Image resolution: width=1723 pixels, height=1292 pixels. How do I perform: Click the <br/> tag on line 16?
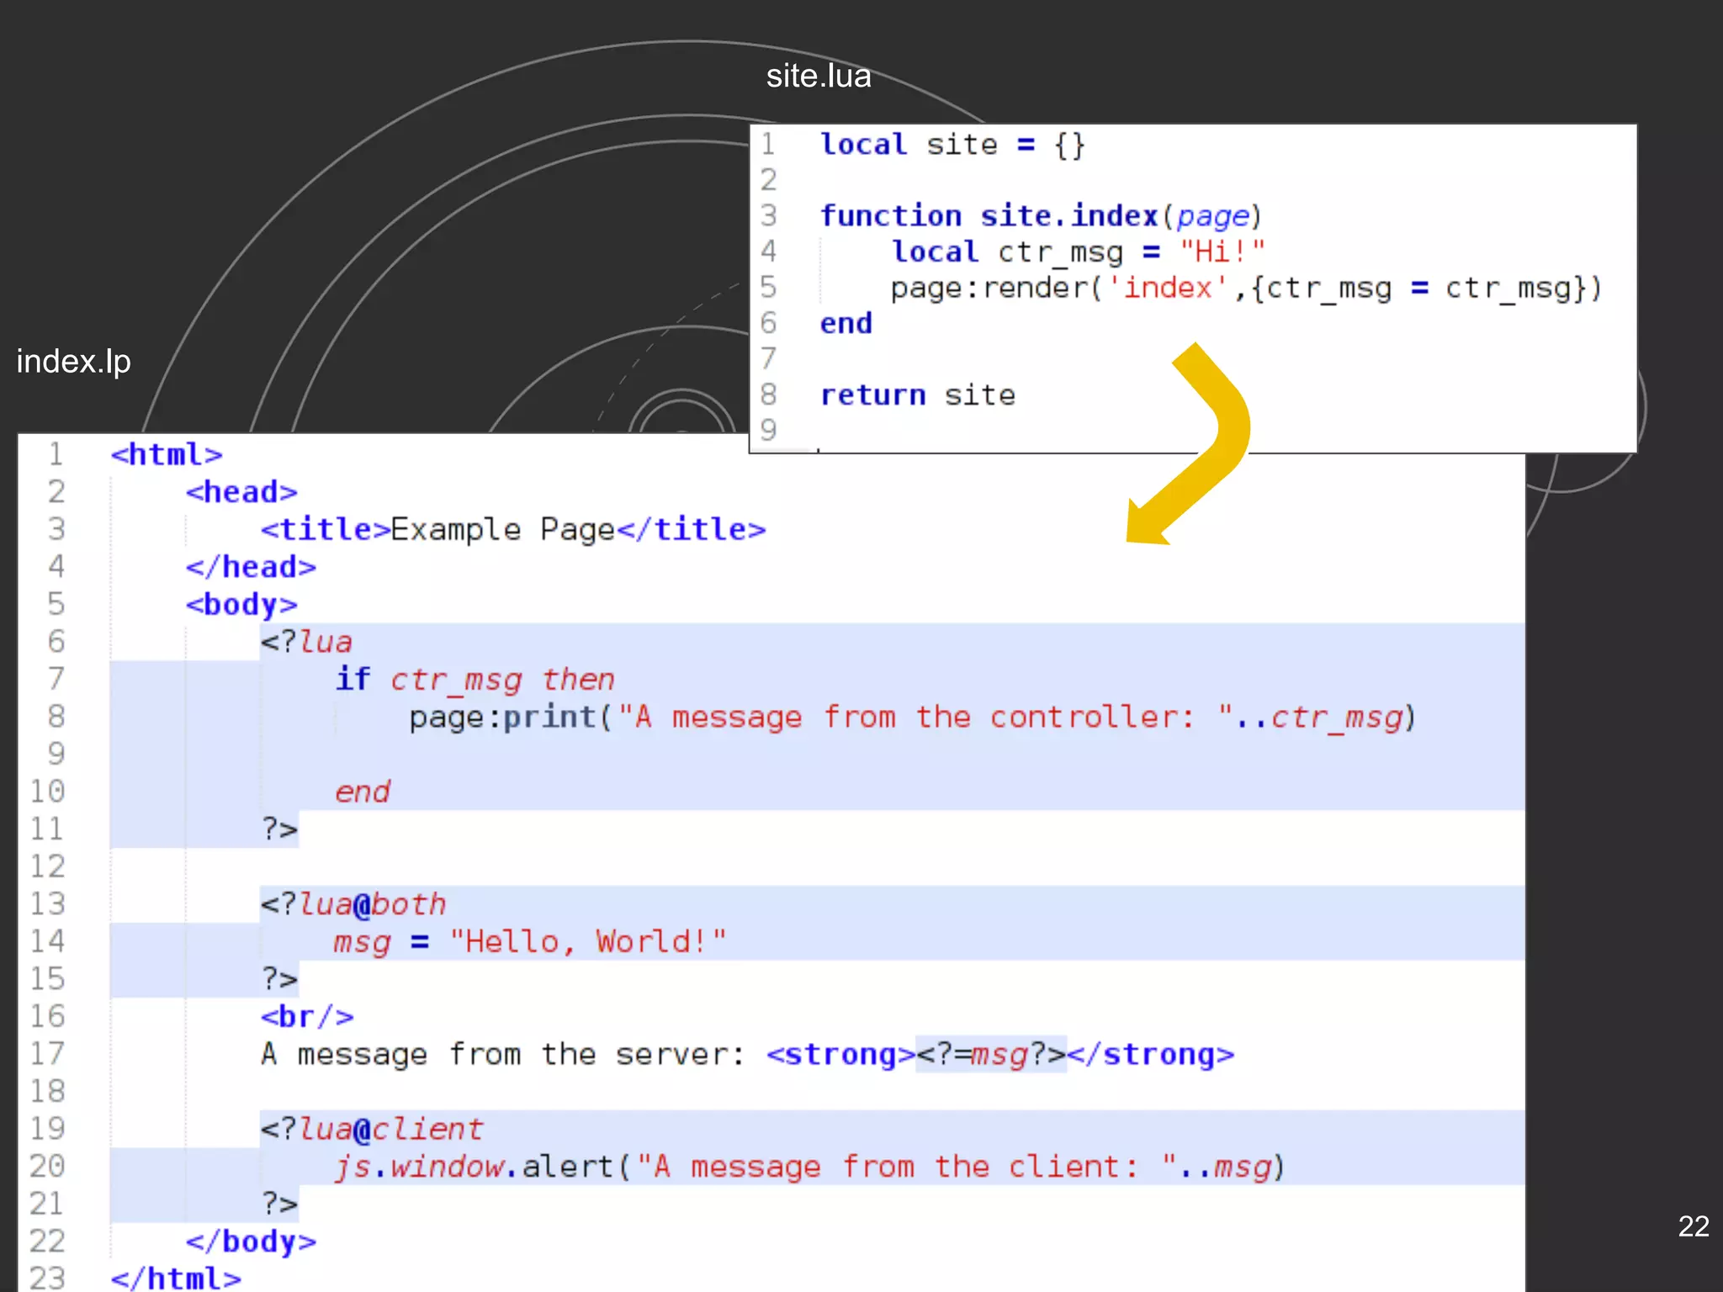pos(307,1017)
